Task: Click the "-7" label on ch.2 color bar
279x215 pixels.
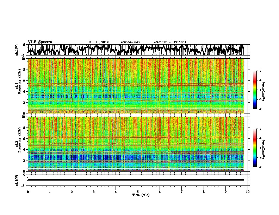Action: pos(260,167)
